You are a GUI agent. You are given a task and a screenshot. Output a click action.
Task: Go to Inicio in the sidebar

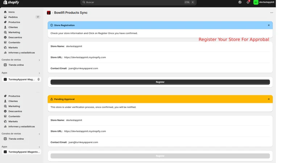coord(12,12)
